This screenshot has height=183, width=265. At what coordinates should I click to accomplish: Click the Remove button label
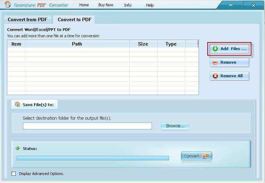point(228,62)
